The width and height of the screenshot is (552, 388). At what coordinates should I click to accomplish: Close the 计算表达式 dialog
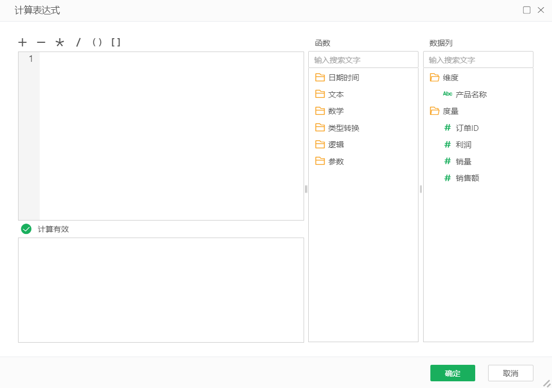[541, 10]
